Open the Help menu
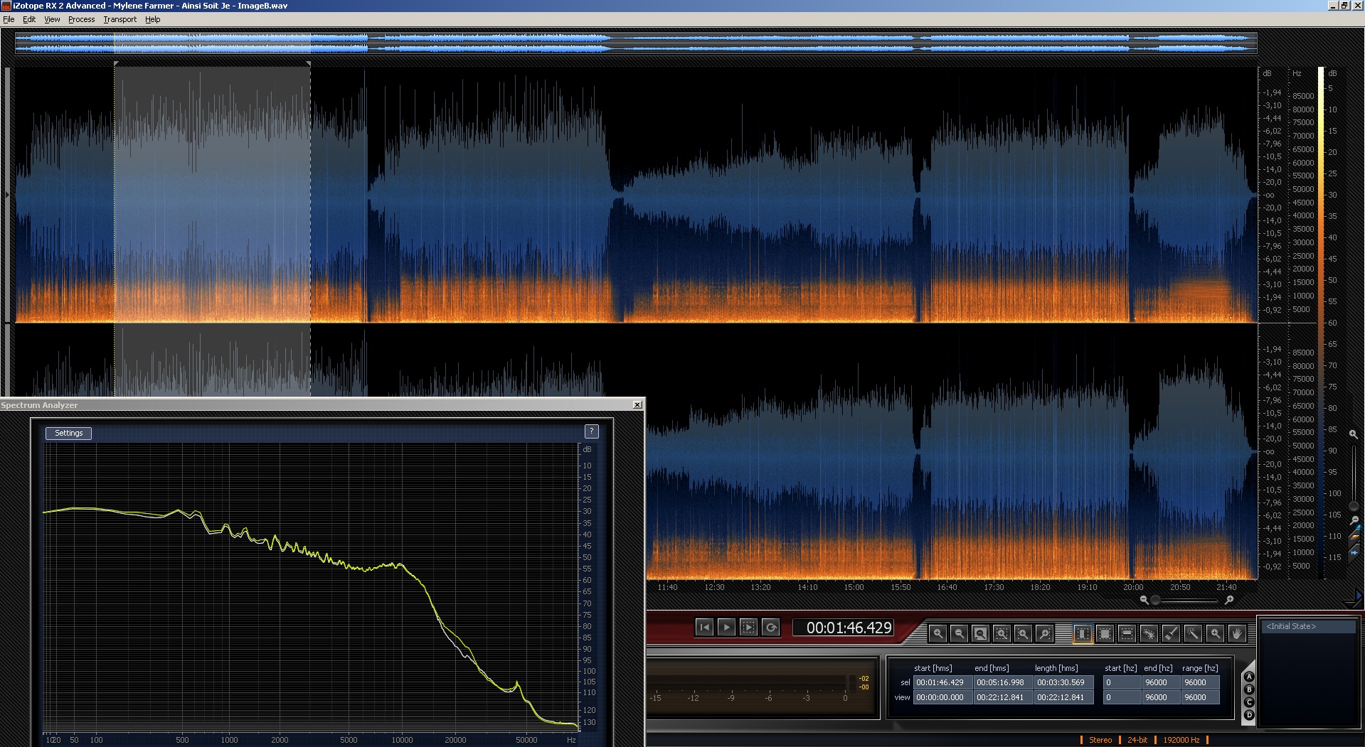Image resolution: width=1365 pixels, height=747 pixels. [152, 19]
